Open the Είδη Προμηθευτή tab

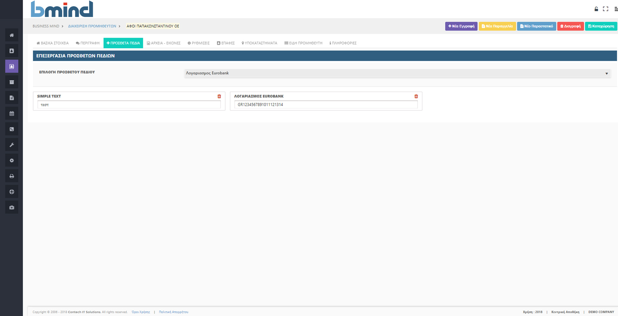(303, 43)
